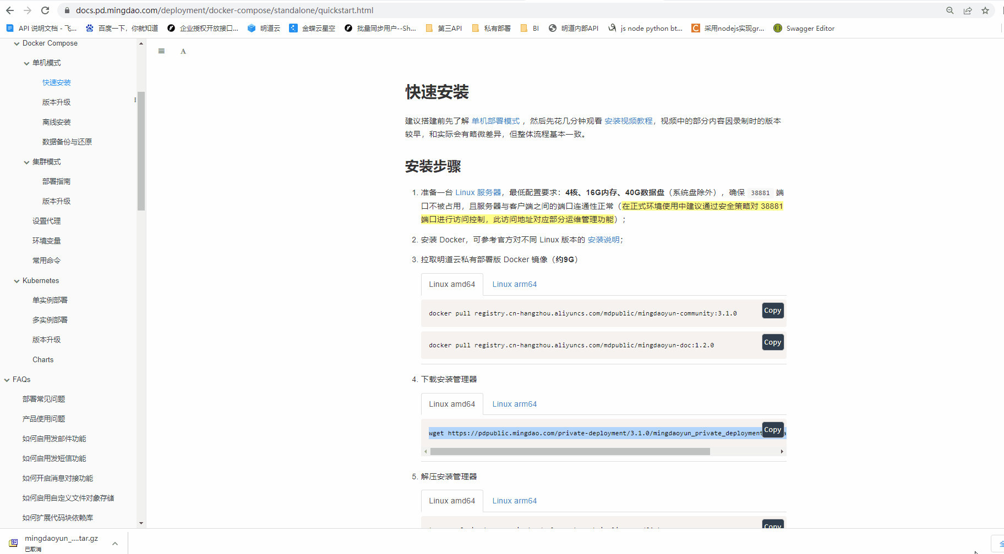Click the sidebar vertical scrollbar thumb
This screenshot has width=1004, height=554.
coord(141,151)
